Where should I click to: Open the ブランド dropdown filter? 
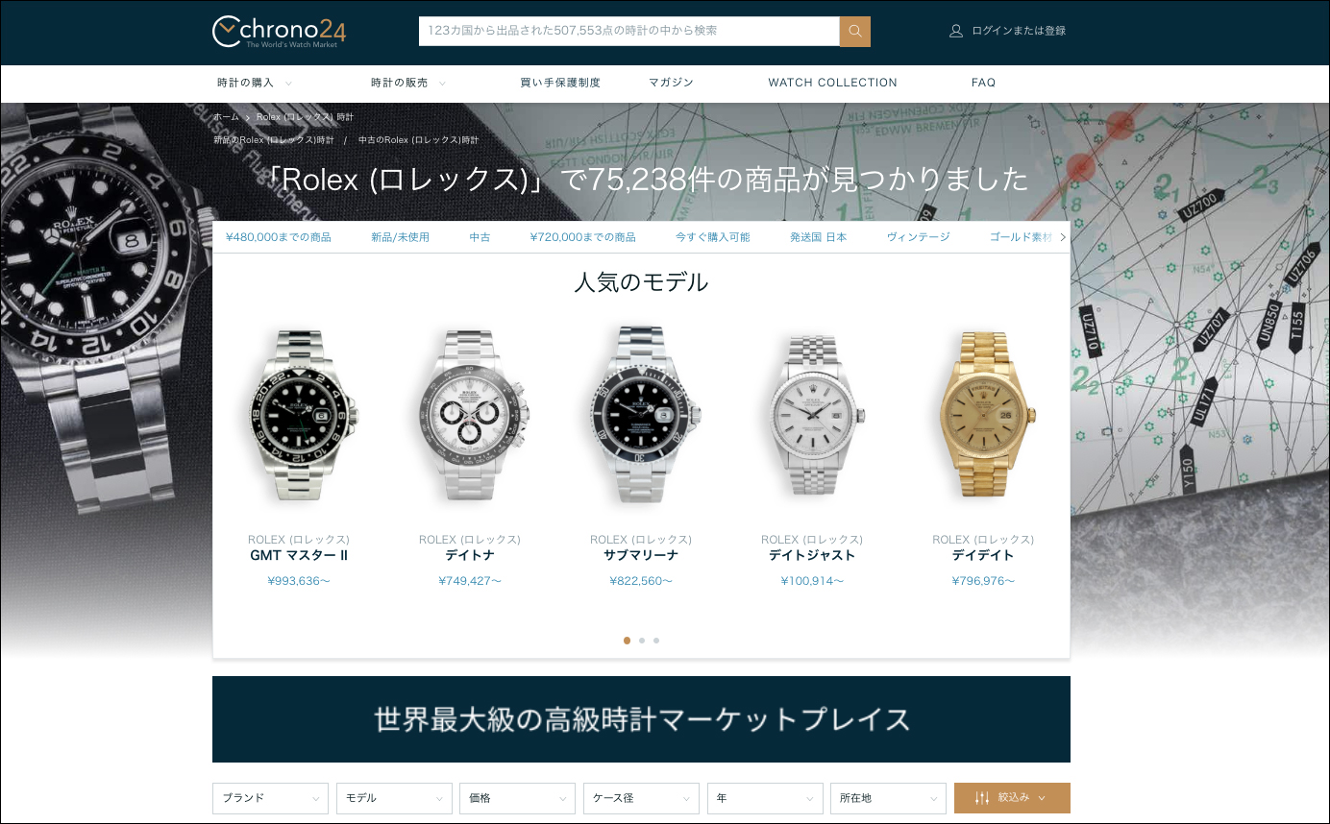(x=270, y=798)
